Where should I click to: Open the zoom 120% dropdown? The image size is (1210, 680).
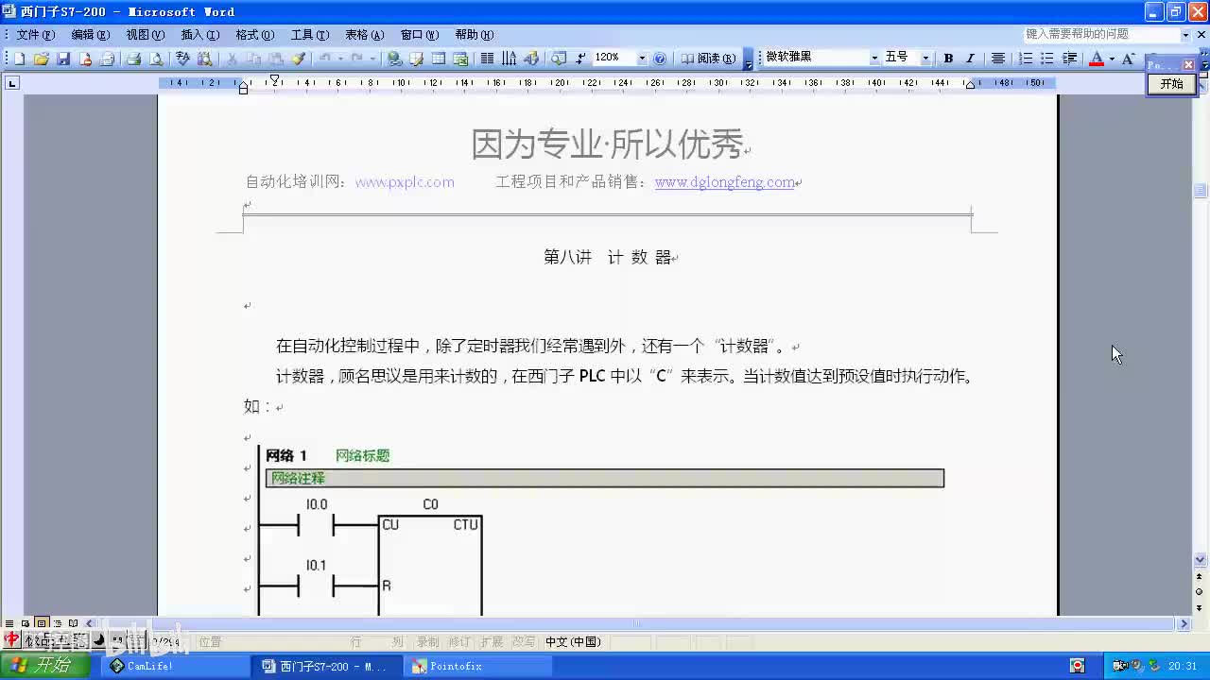[x=642, y=59]
